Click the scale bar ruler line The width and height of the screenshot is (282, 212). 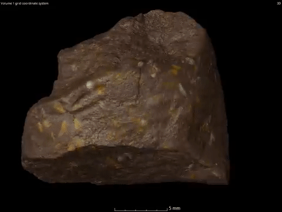pyautogui.click(x=141, y=210)
